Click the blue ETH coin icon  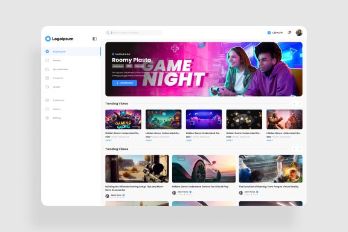(x=269, y=33)
